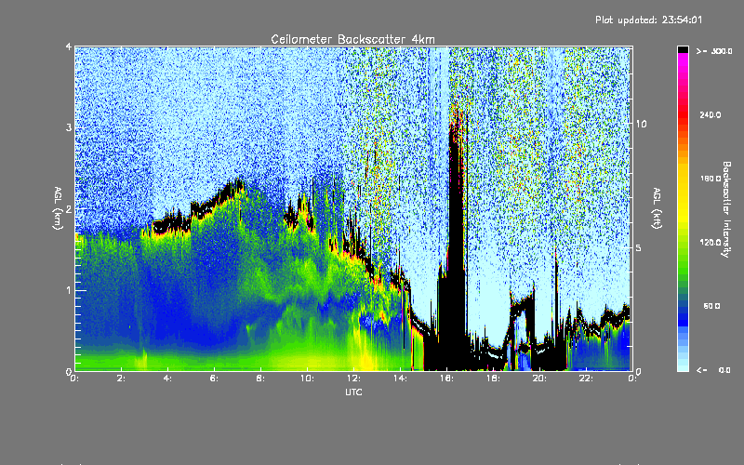Screen dimensions: 744x465
Task: Click the 'UTC' x-axis label
Action: click(353, 392)
